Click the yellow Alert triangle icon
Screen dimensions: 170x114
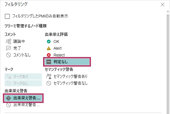point(49,48)
